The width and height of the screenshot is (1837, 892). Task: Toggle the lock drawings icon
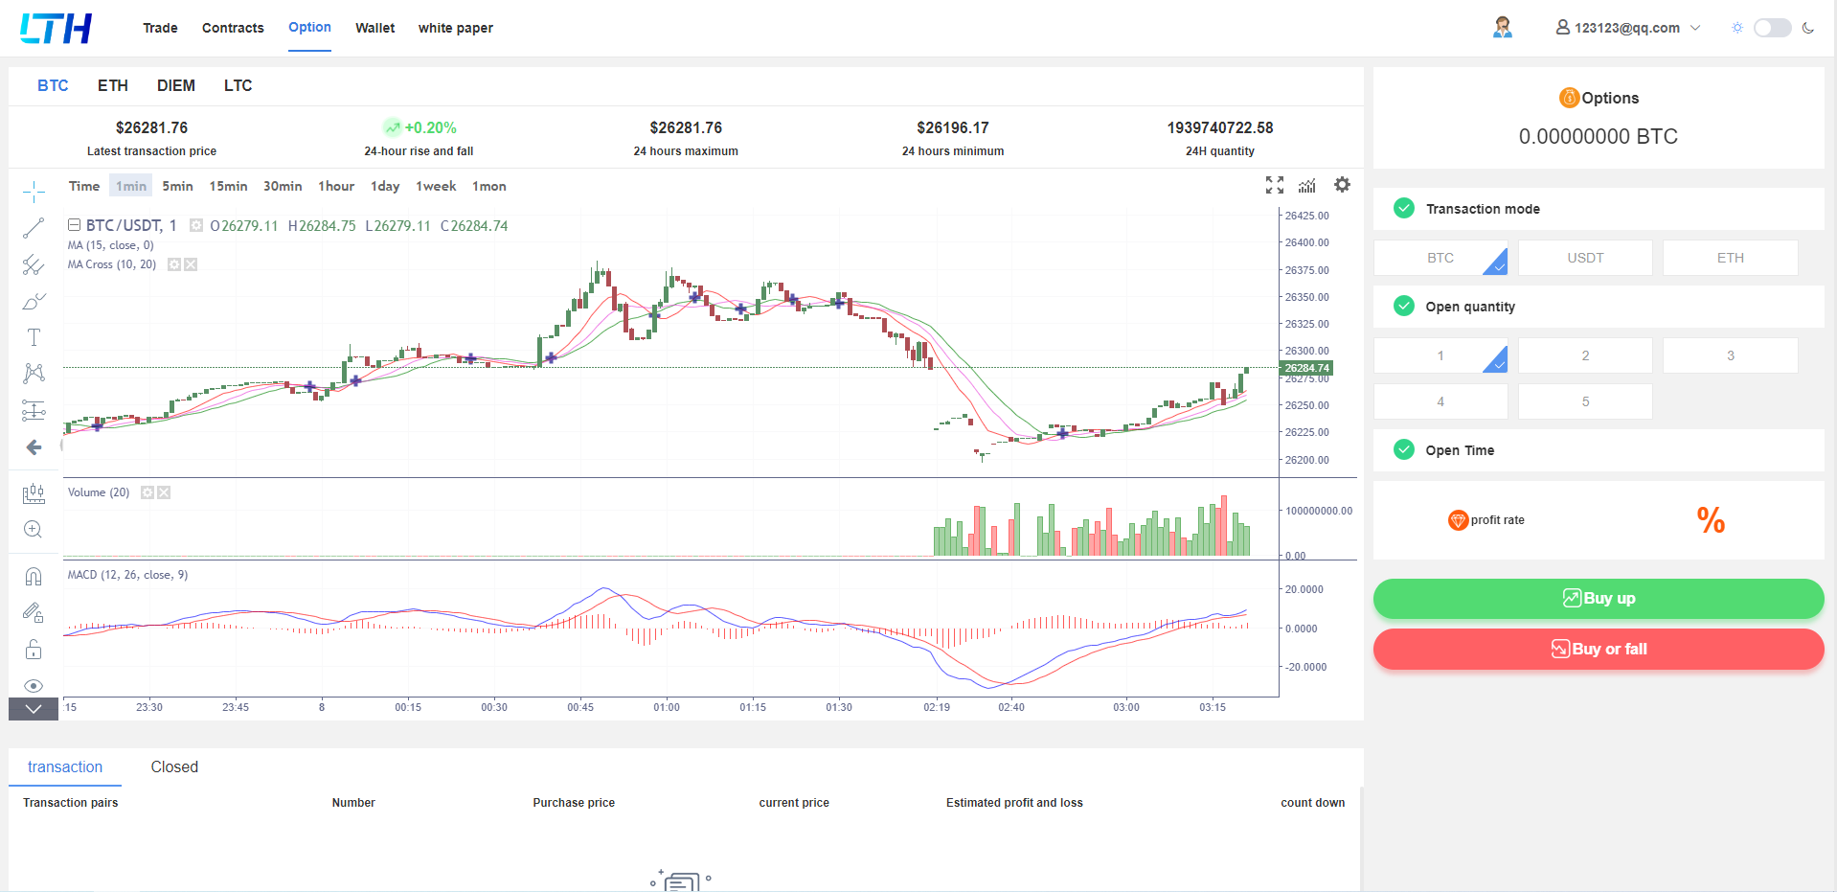click(34, 650)
